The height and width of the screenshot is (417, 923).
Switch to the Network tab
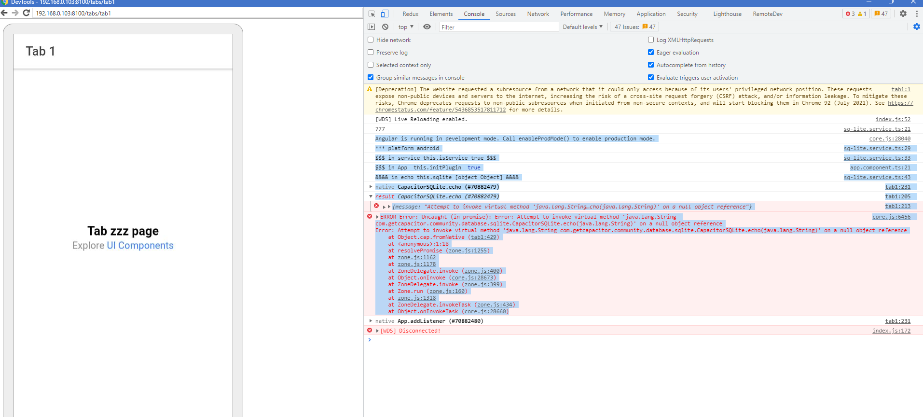pyautogui.click(x=538, y=14)
